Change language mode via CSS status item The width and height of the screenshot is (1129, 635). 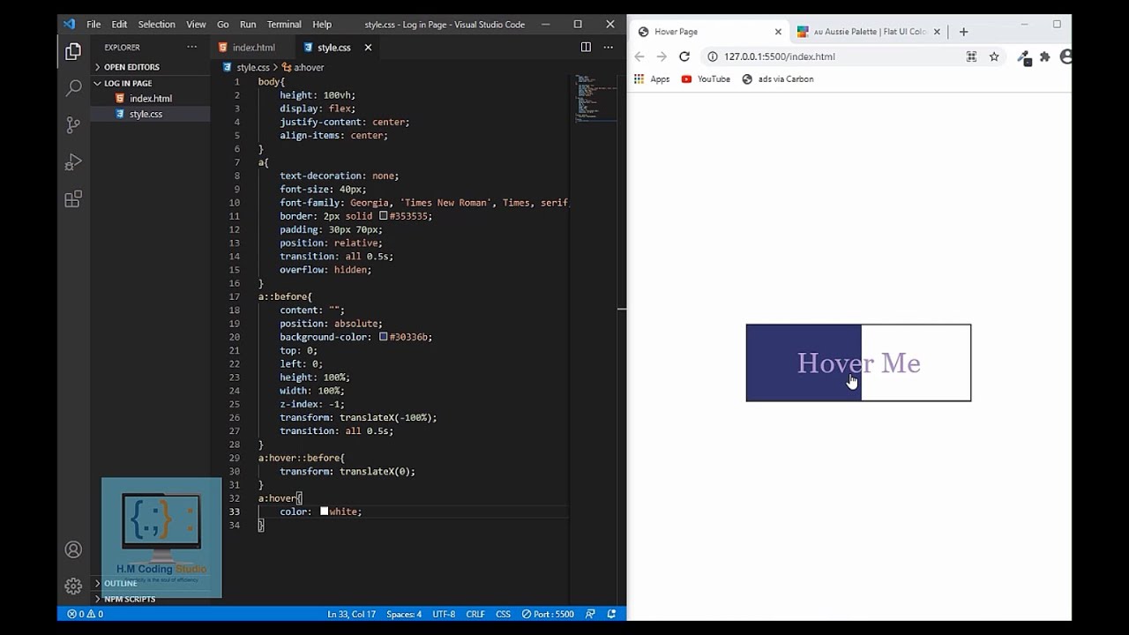click(503, 614)
